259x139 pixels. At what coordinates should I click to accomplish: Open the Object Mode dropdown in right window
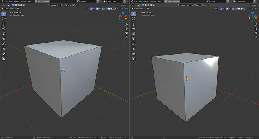coord(139,9)
